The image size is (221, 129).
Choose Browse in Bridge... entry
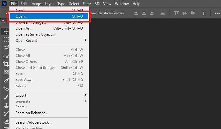49,22
